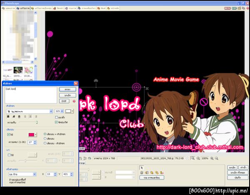
Task: Click the text box containing Dark lord
Action: point(31,95)
